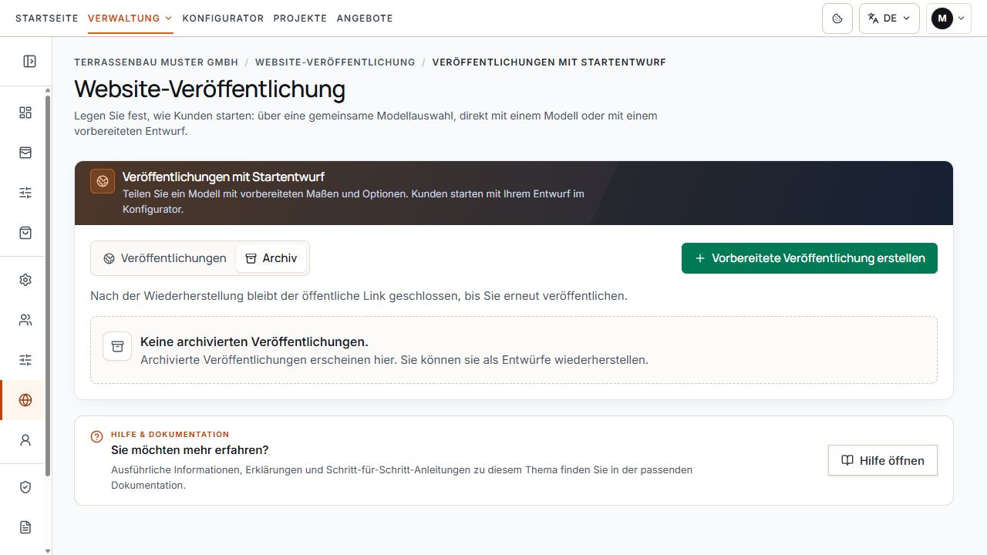Open the two-person users icon in sidebar
987x555 pixels.
[25, 320]
